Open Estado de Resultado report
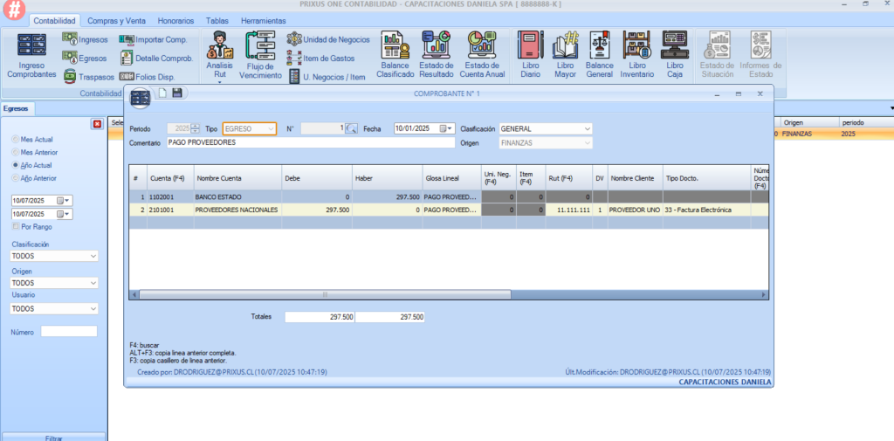Viewport: 894px width, 441px height. click(x=436, y=56)
